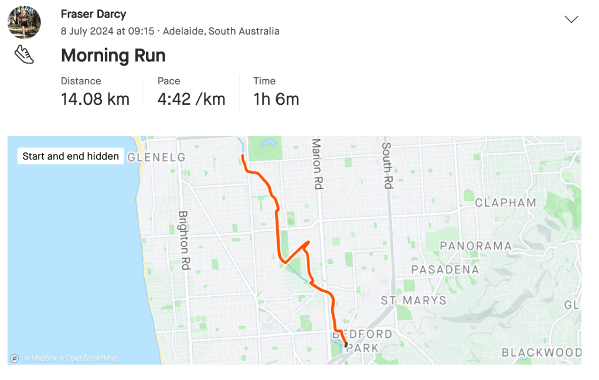Viewport: 599px width, 380px height.
Task: Click the St Marys suburb label
Action: point(413,300)
